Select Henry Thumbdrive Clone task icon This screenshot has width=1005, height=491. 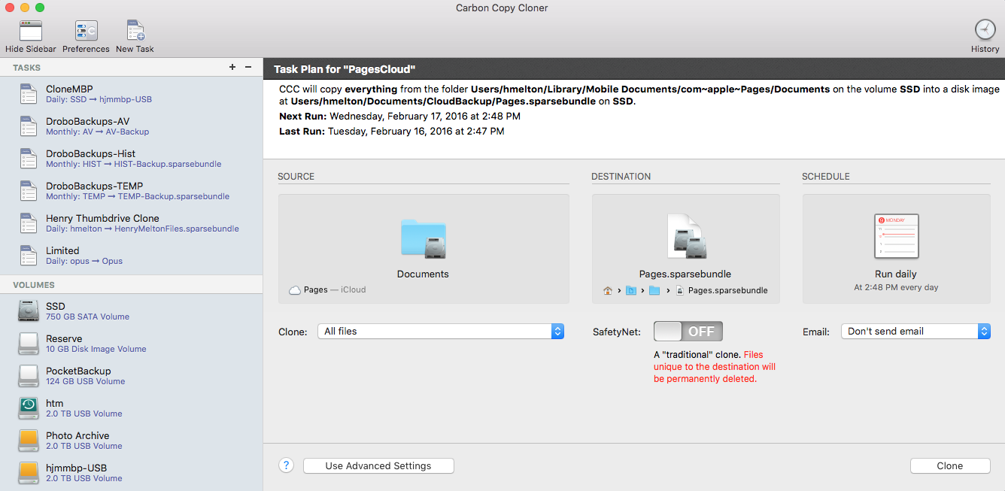[29, 223]
